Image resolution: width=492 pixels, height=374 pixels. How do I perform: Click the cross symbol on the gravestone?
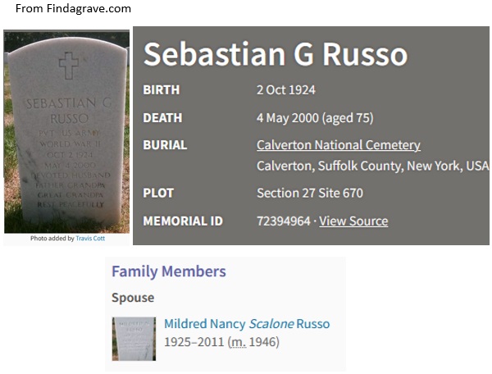[68, 65]
